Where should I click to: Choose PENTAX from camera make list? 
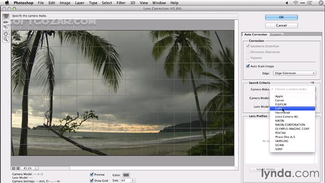pos(292,133)
